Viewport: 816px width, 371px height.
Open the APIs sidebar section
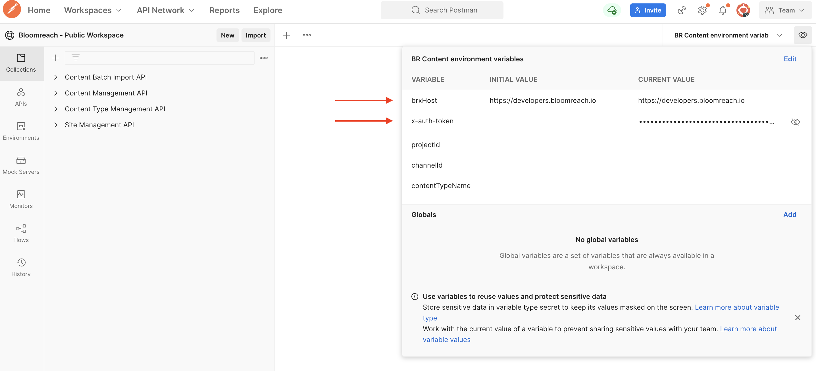[x=21, y=97]
